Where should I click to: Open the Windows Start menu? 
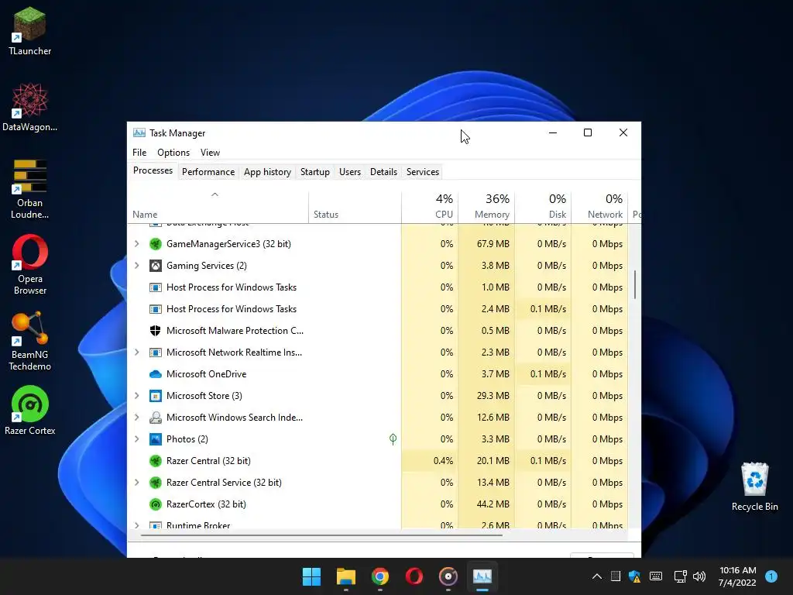point(311,576)
